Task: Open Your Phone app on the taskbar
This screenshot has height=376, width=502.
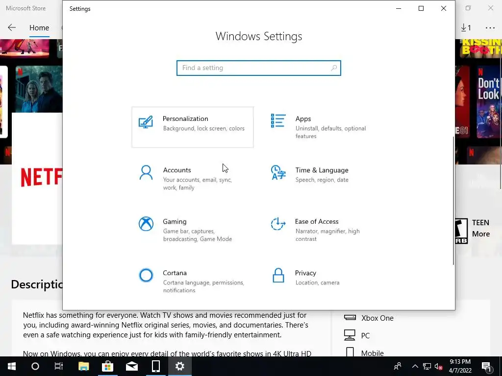Action: pyautogui.click(x=155, y=366)
